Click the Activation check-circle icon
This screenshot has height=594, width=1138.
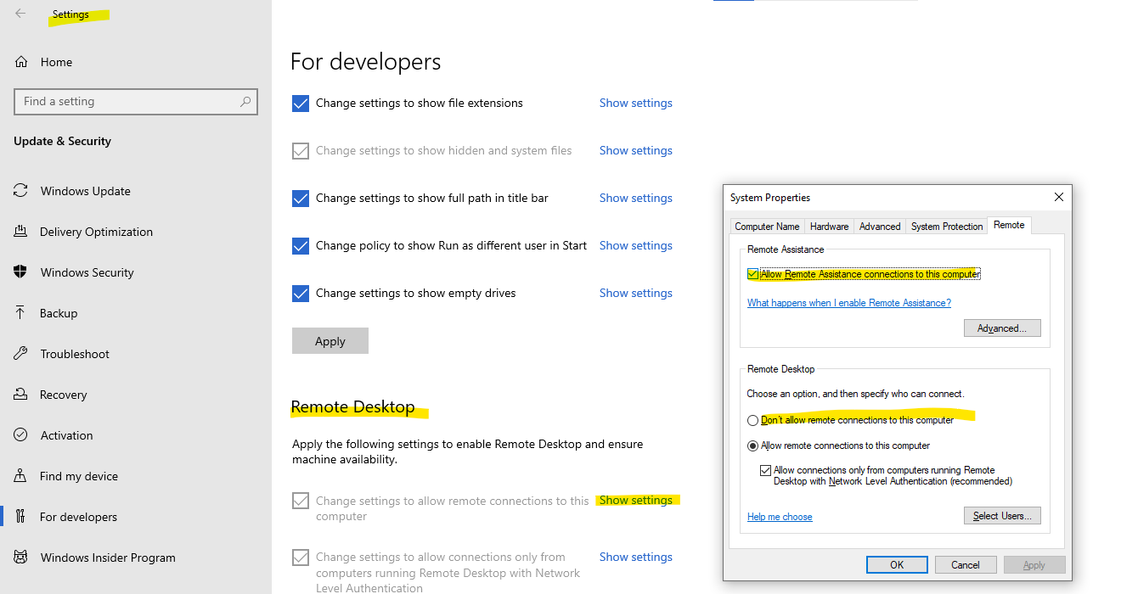pos(21,435)
